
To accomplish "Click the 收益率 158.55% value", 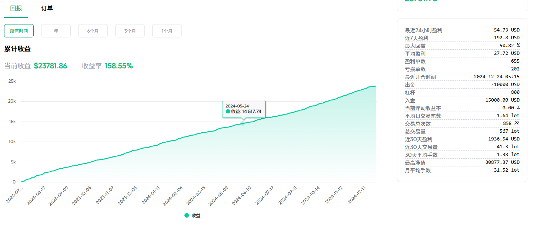I will 119,66.
